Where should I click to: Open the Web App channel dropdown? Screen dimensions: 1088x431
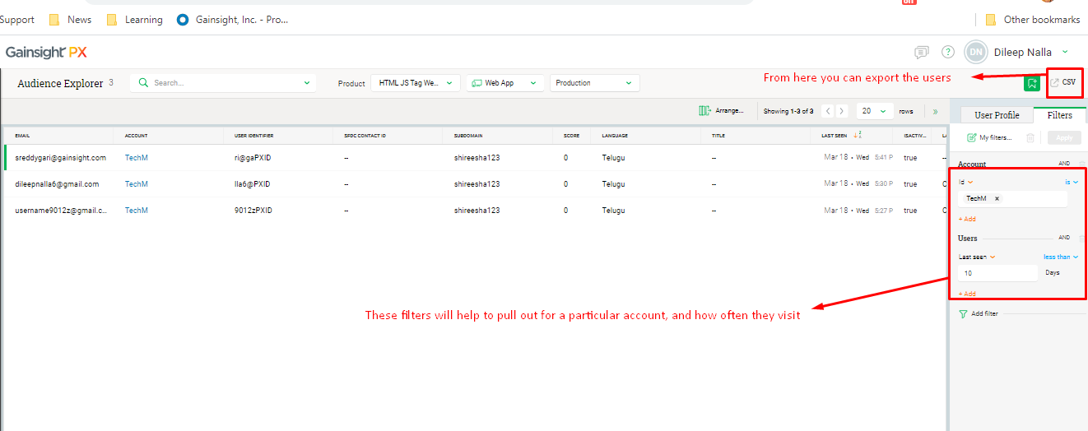[x=505, y=83]
